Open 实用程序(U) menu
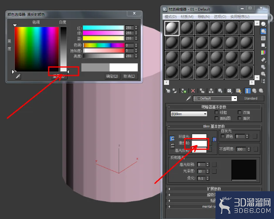The width and height of the screenshot is (274, 219). [x=240, y=17]
